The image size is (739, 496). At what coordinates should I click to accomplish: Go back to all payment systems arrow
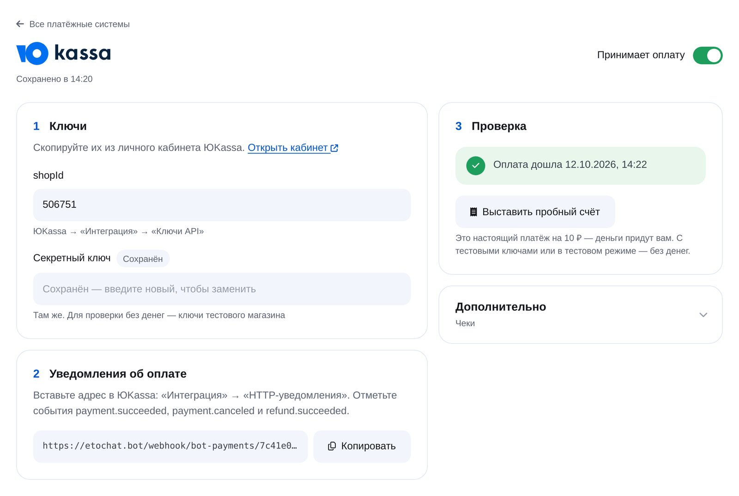[x=20, y=24]
